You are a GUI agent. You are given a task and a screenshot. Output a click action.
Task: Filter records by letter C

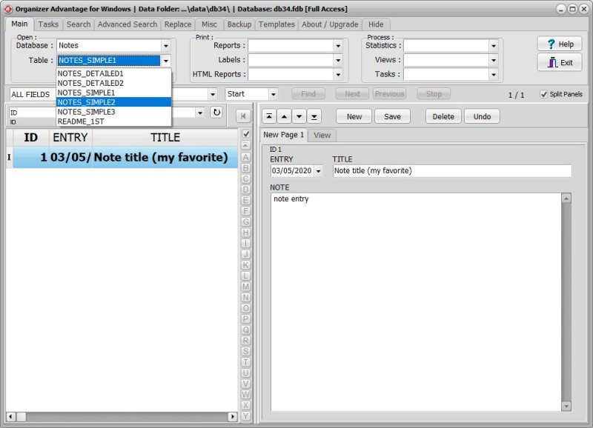pos(246,178)
